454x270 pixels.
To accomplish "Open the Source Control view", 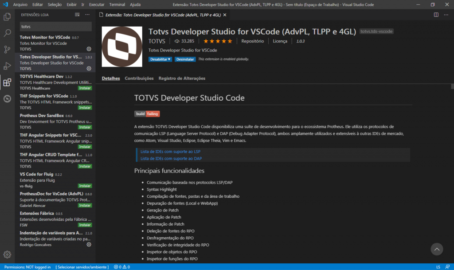I will click(7, 50).
